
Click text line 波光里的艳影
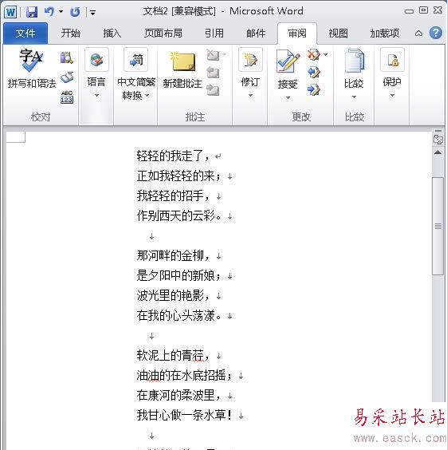click(173, 295)
